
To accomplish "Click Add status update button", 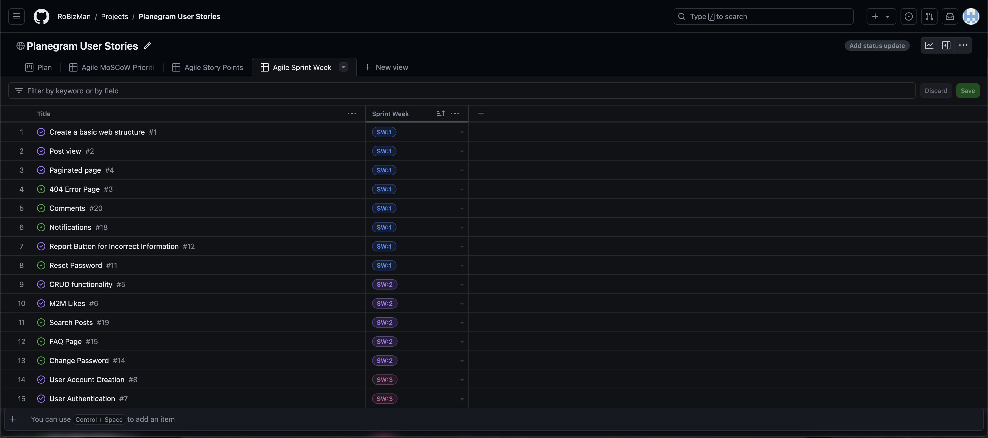I will click(x=877, y=46).
